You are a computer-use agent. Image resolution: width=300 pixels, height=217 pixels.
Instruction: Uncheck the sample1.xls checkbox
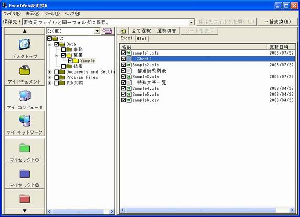[x=123, y=53]
